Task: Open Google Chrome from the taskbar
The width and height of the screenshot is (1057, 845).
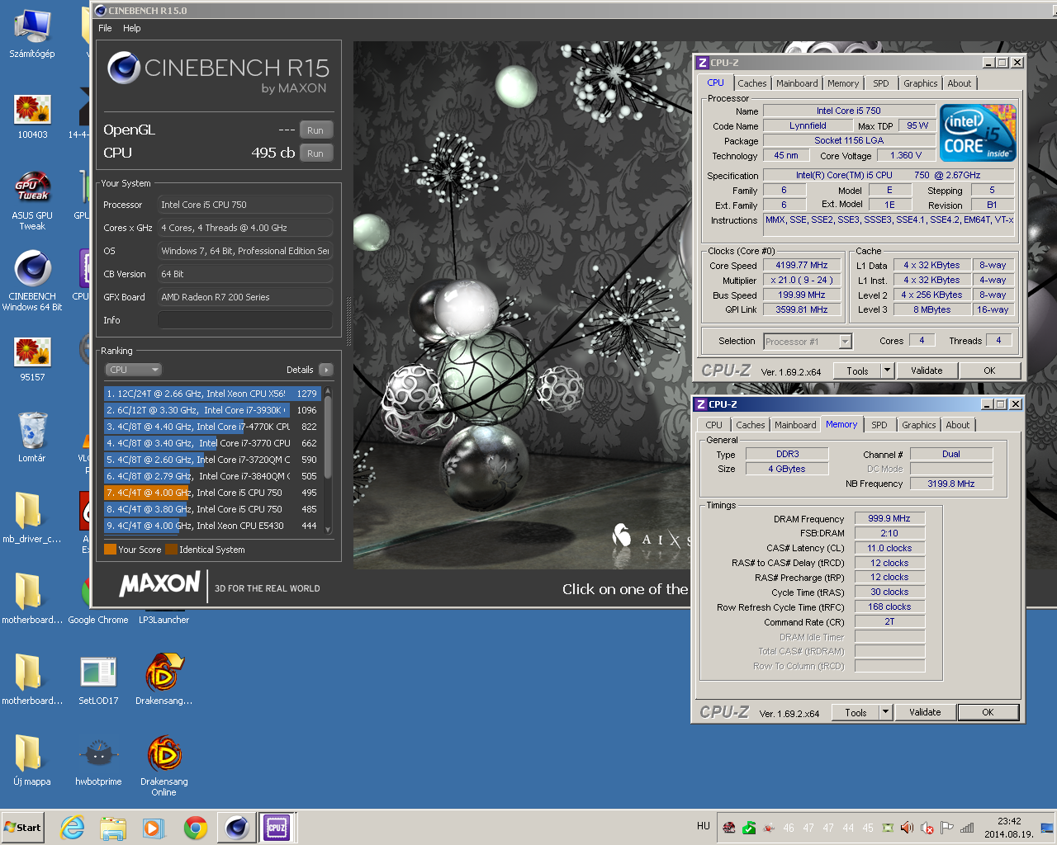Action: point(196,828)
